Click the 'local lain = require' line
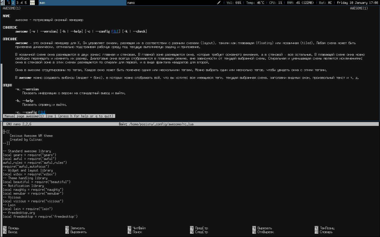 (x=28, y=209)
